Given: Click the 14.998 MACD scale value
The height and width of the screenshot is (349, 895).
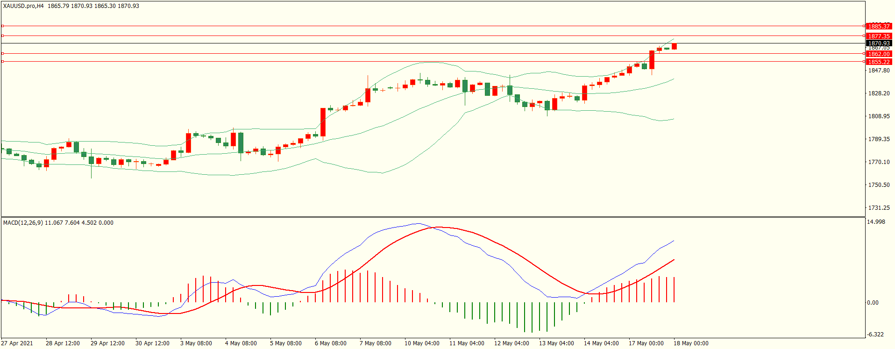Looking at the screenshot, I should (876, 222).
